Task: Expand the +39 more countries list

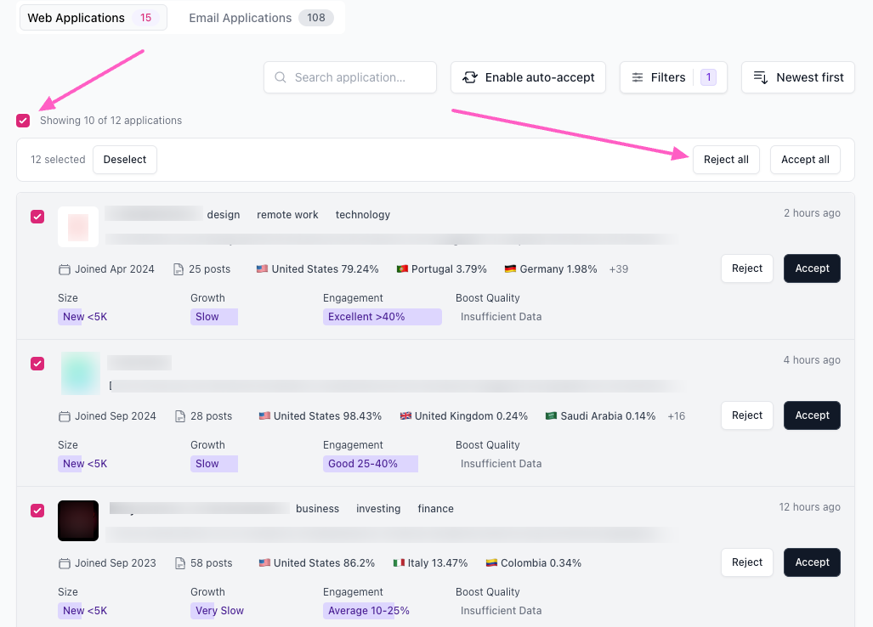Action: [x=619, y=269]
